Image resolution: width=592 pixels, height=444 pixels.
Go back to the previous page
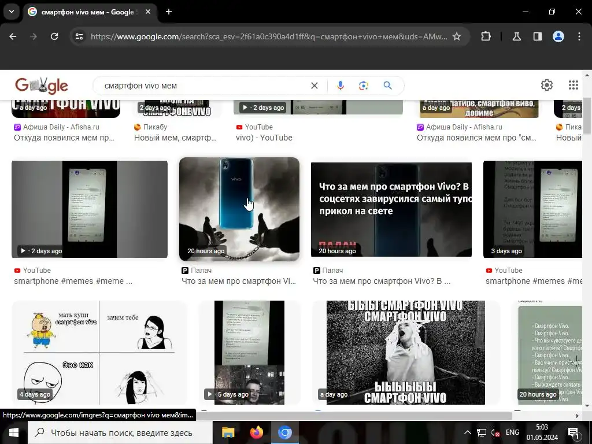tap(13, 36)
